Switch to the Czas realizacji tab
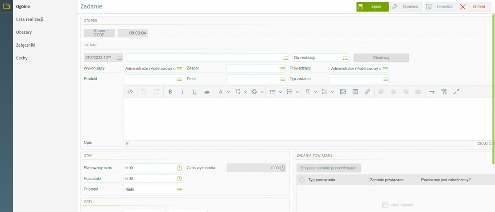Viewport: 495px width, 212px height. 29,19
